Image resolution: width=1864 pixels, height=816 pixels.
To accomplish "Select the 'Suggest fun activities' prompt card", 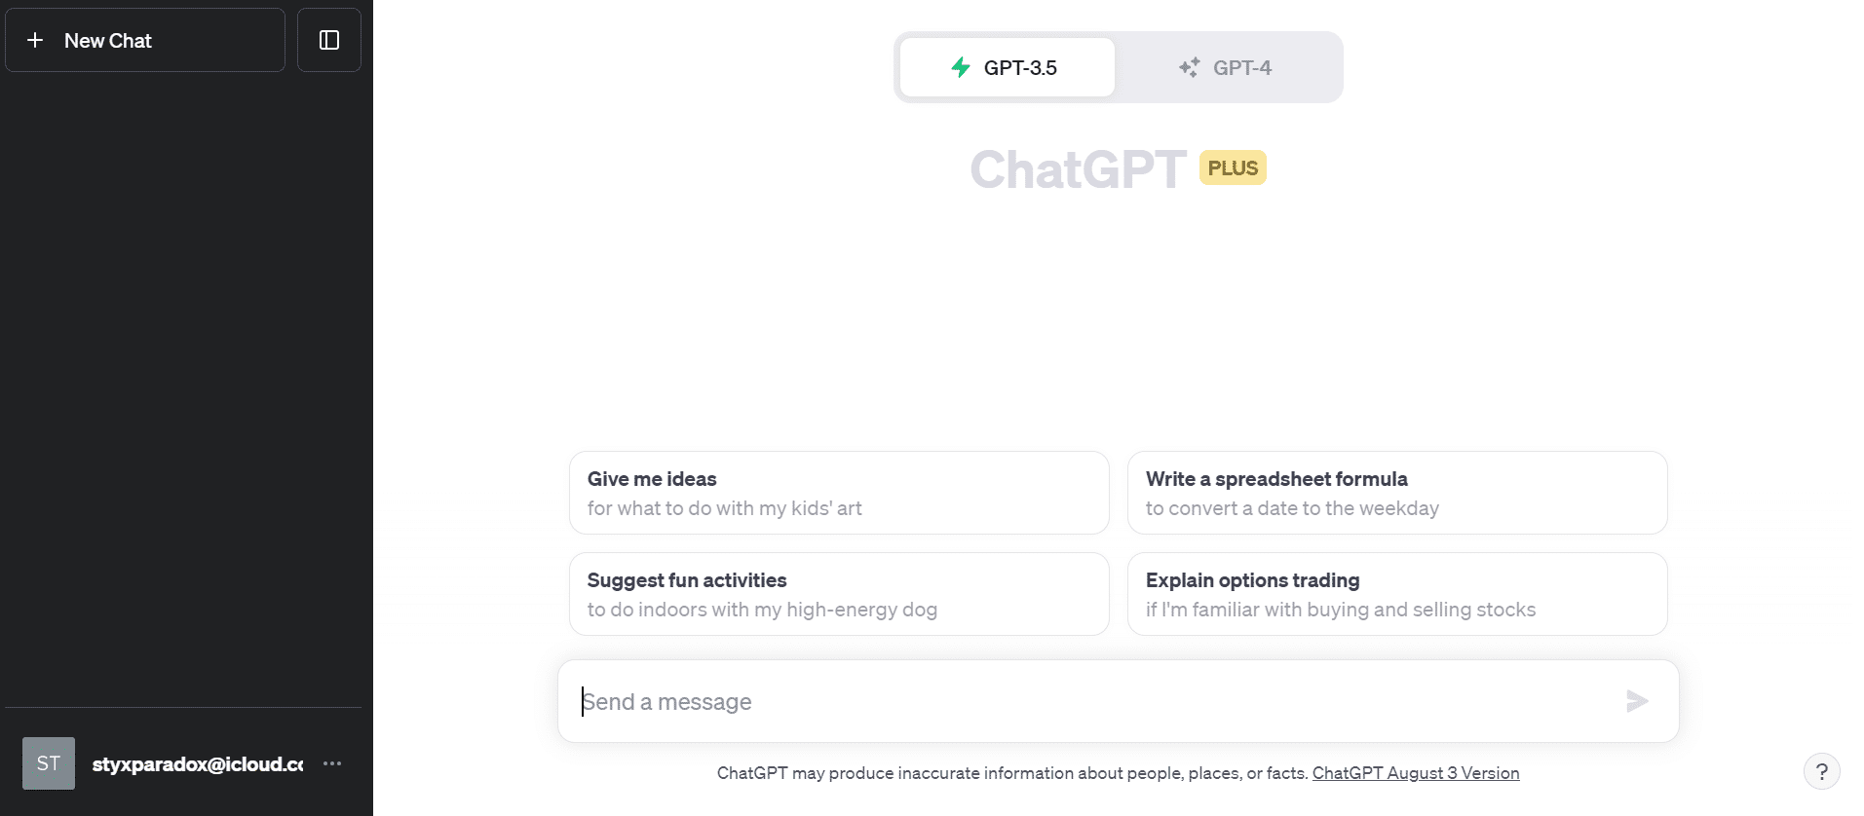I will coord(839,594).
